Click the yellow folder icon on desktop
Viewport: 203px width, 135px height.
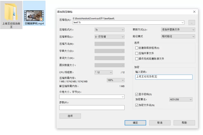(11, 12)
